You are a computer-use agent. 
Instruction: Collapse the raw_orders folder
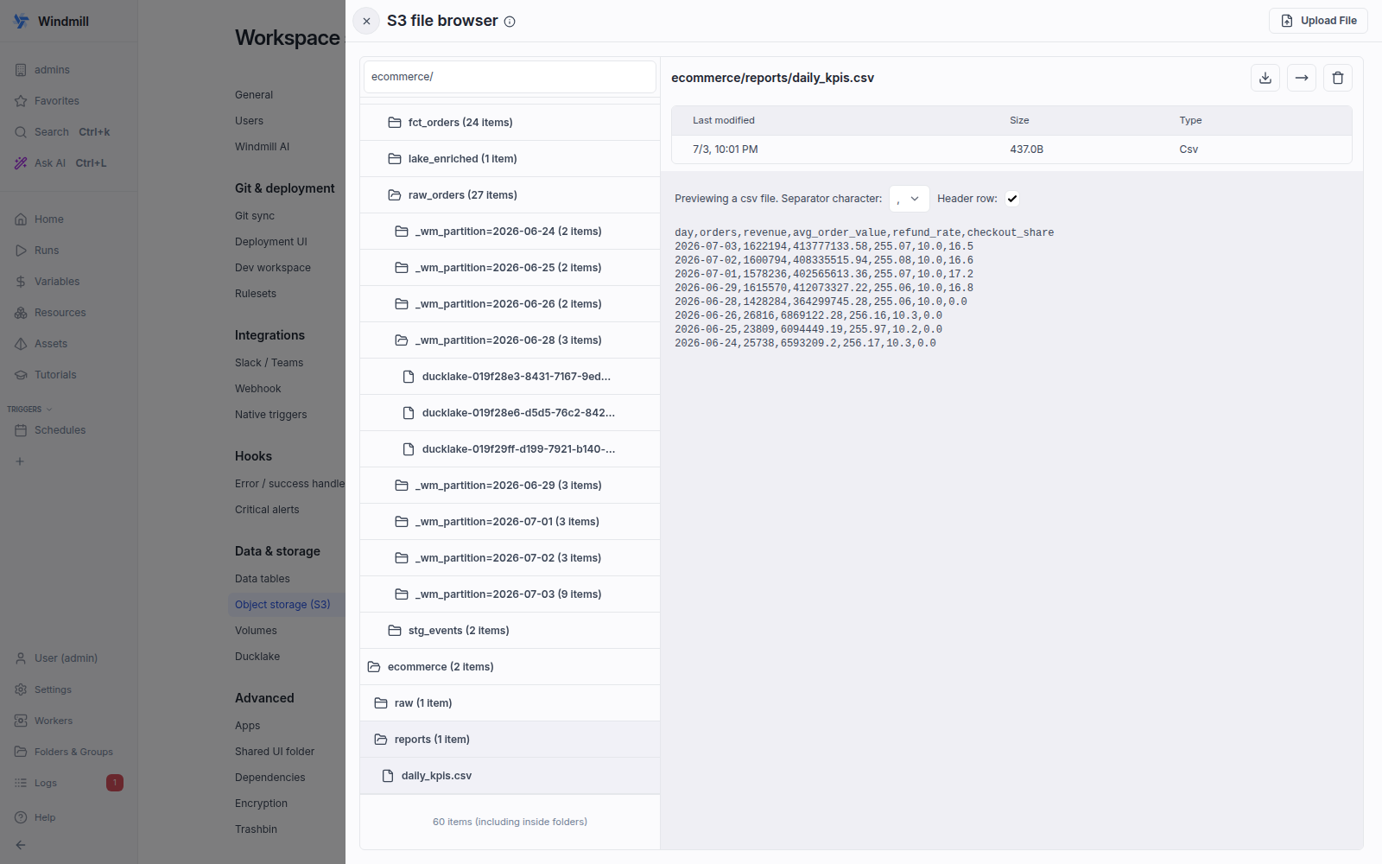pos(510,195)
